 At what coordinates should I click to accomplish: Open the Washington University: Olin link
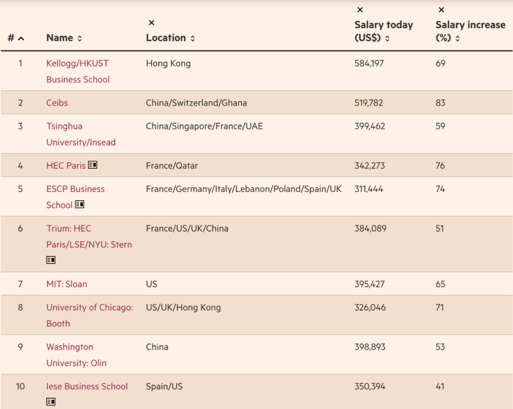[76, 355]
